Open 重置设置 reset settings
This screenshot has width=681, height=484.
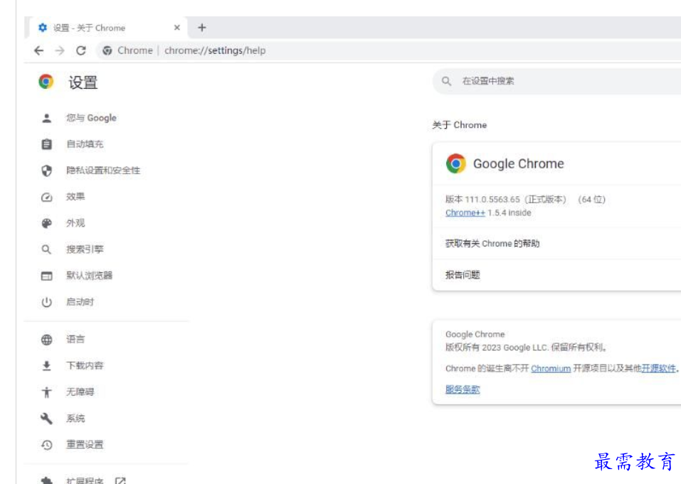coord(85,444)
